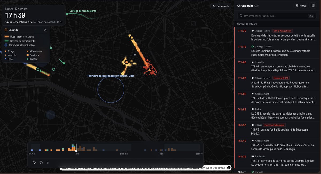Start timeline playback with the play button
The image size is (321, 174).
[34, 163]
